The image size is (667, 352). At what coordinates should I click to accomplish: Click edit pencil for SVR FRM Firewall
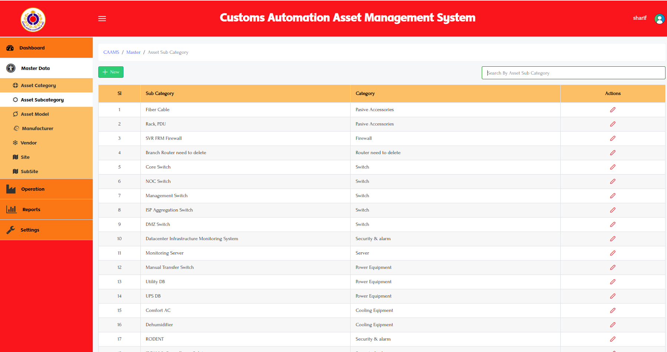613,138
